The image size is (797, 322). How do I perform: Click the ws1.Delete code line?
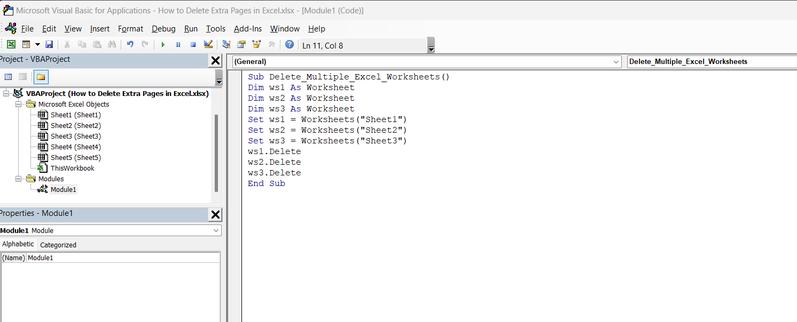[275, 151]
